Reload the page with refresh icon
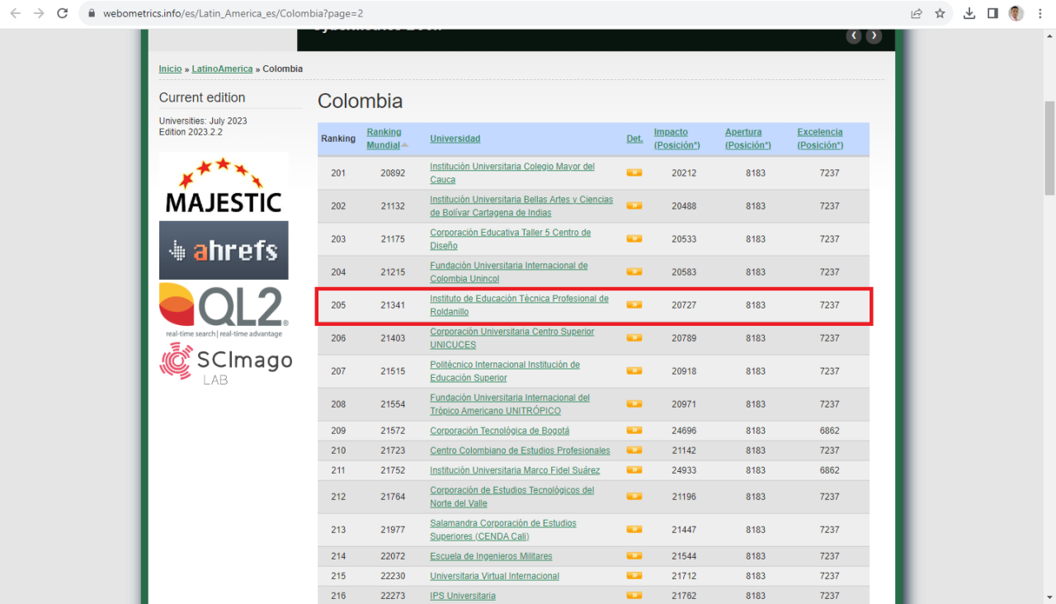 (62, 13)
